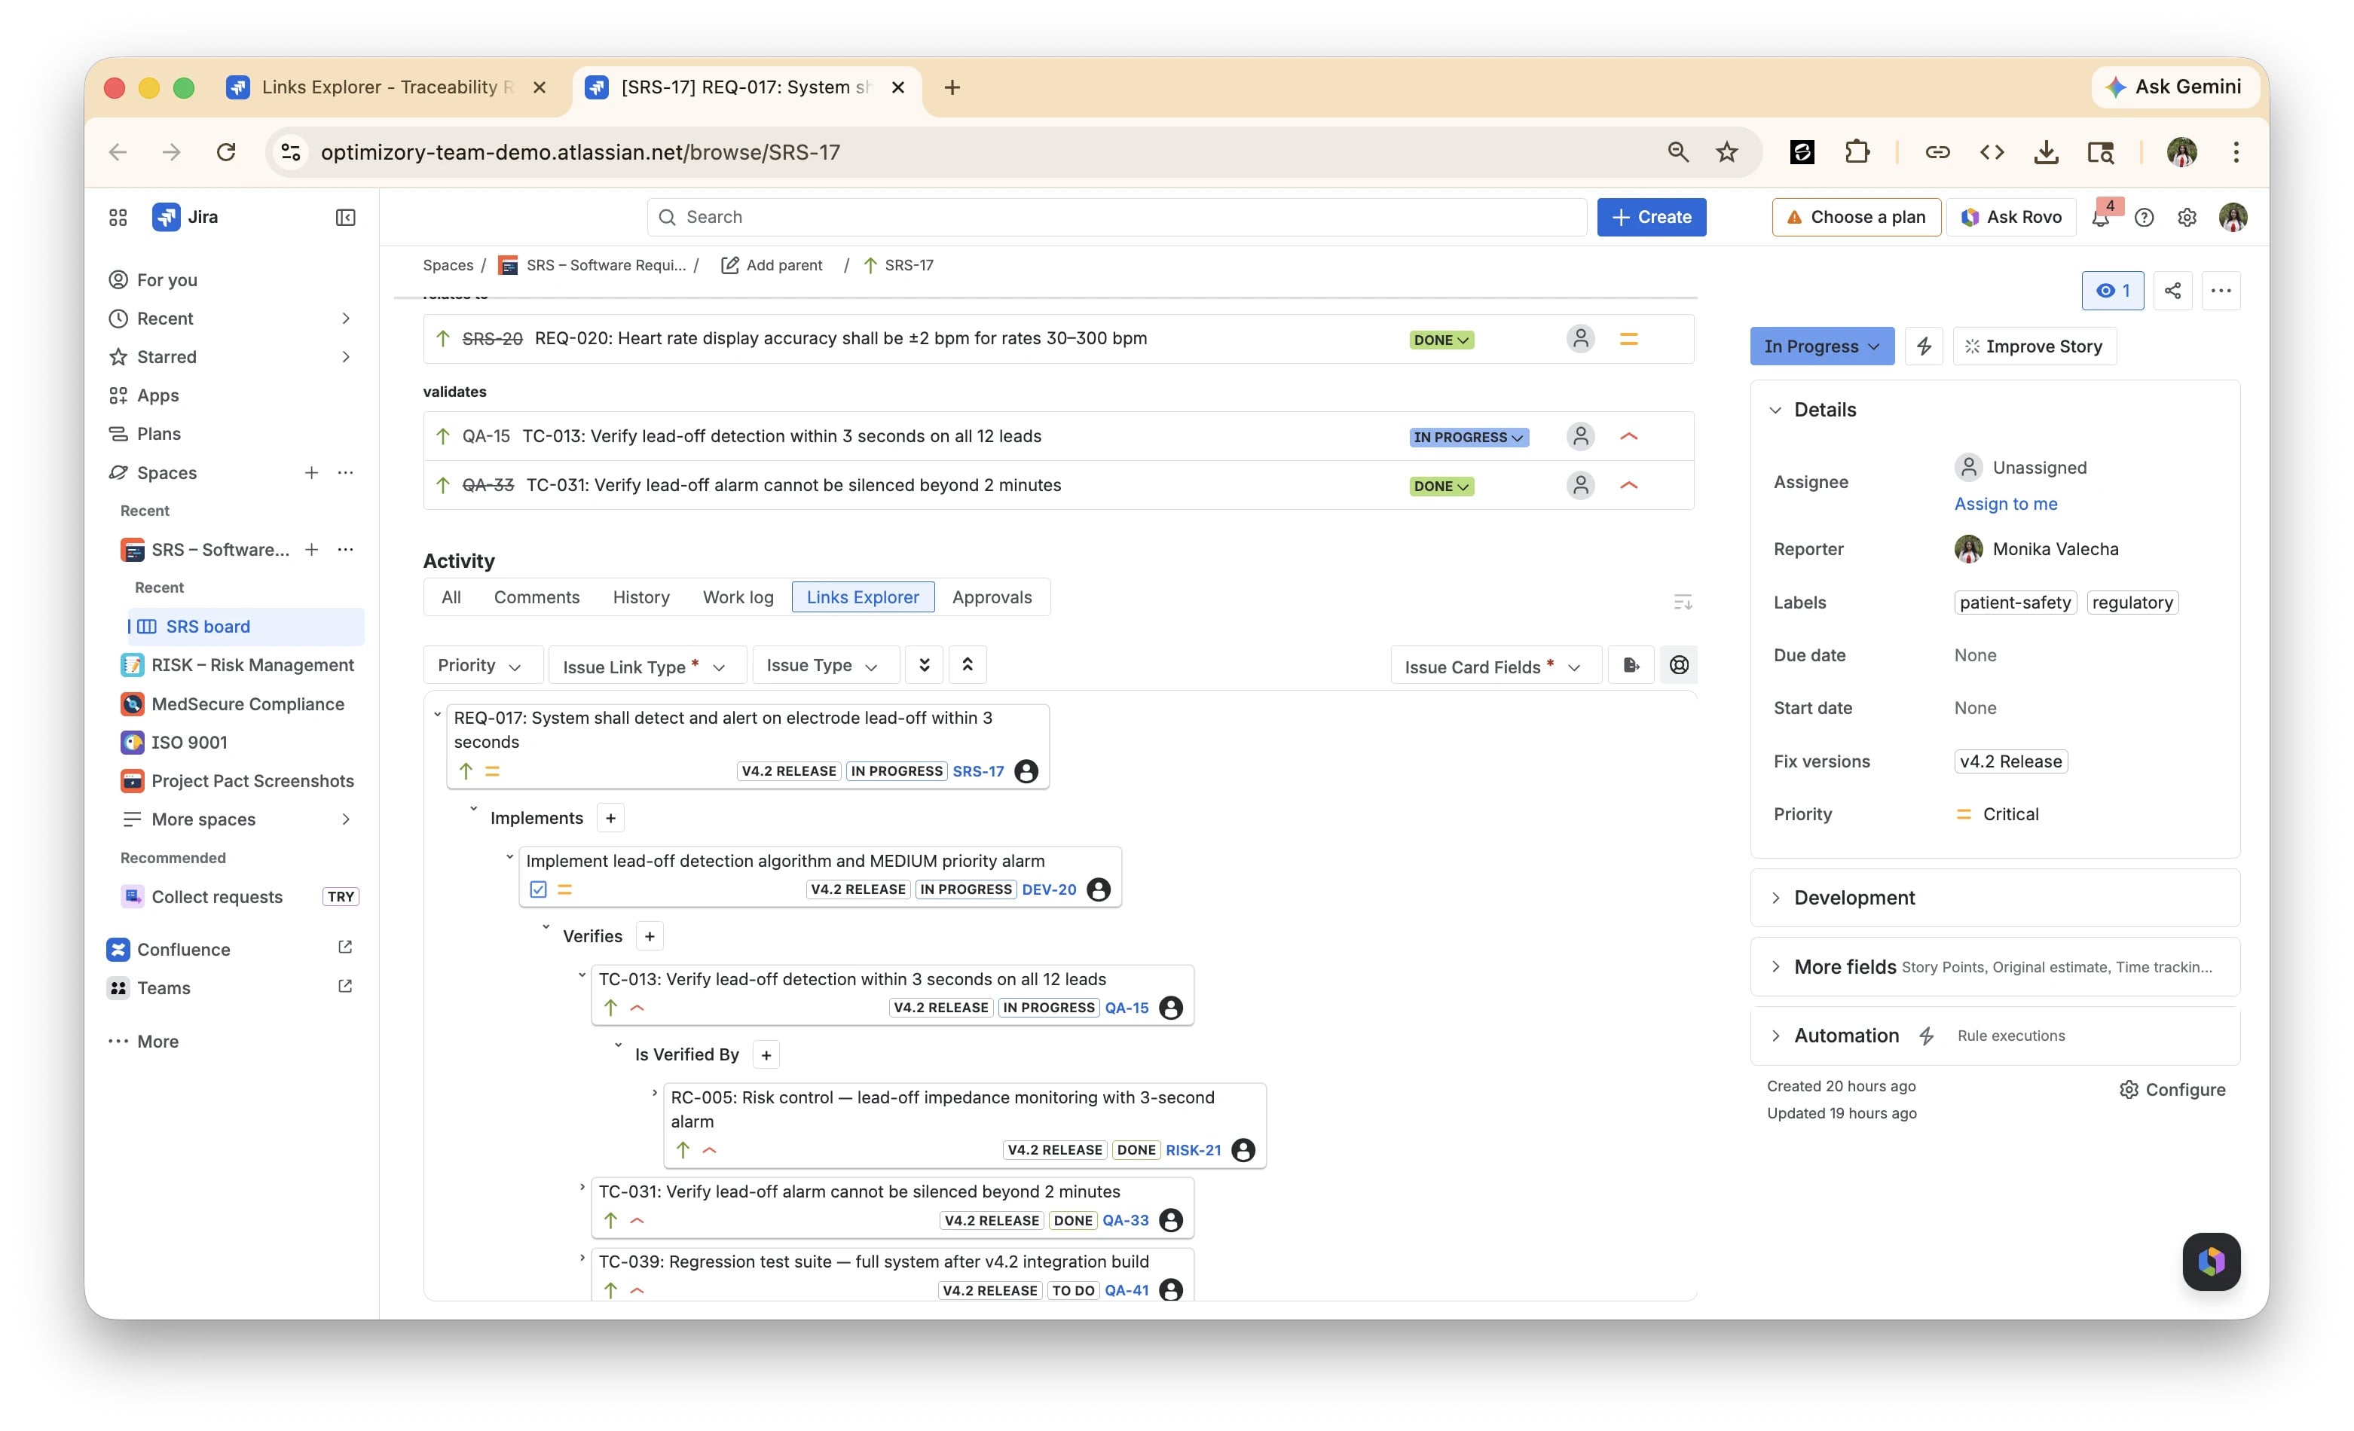Collapse the Jira sidebar panel icon
This screenshot has width=2354, height=1431.
[345, 218]
